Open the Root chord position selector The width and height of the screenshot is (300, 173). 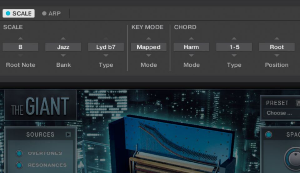tap(277, 47)
